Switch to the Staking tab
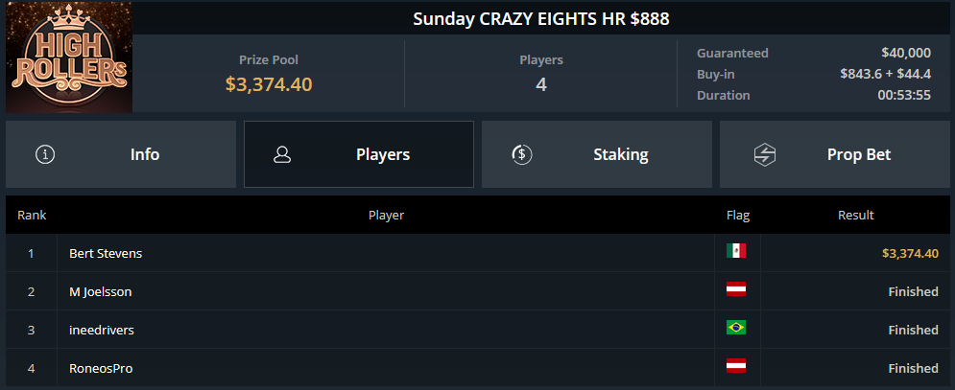Screen dimensions: 955x390 click(x=597, y=154)
